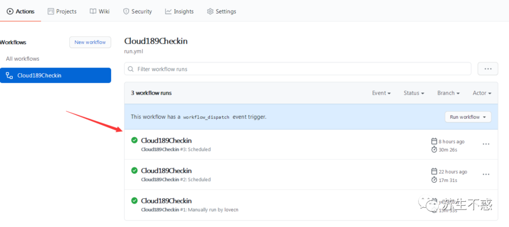Click the success check icon of run #3
This screenshot has height=227, width=509.
tap(134, 140)
